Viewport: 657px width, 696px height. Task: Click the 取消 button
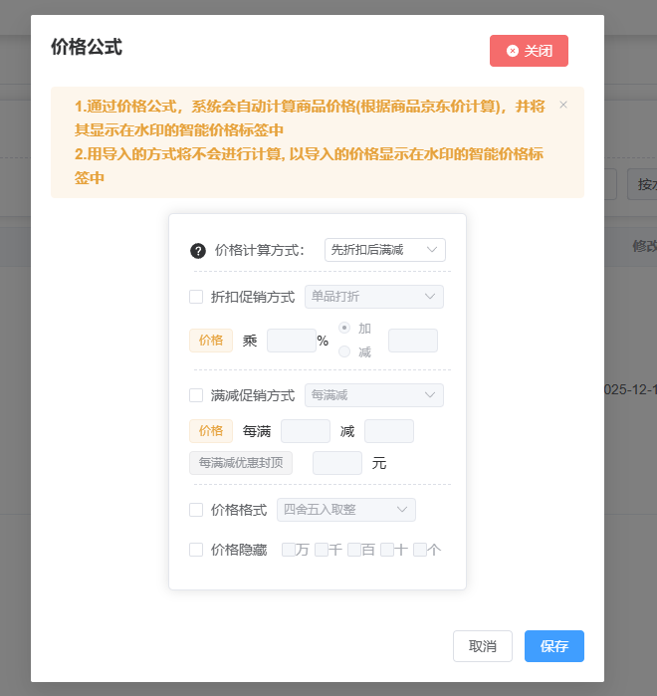click(x=483, y=646)
